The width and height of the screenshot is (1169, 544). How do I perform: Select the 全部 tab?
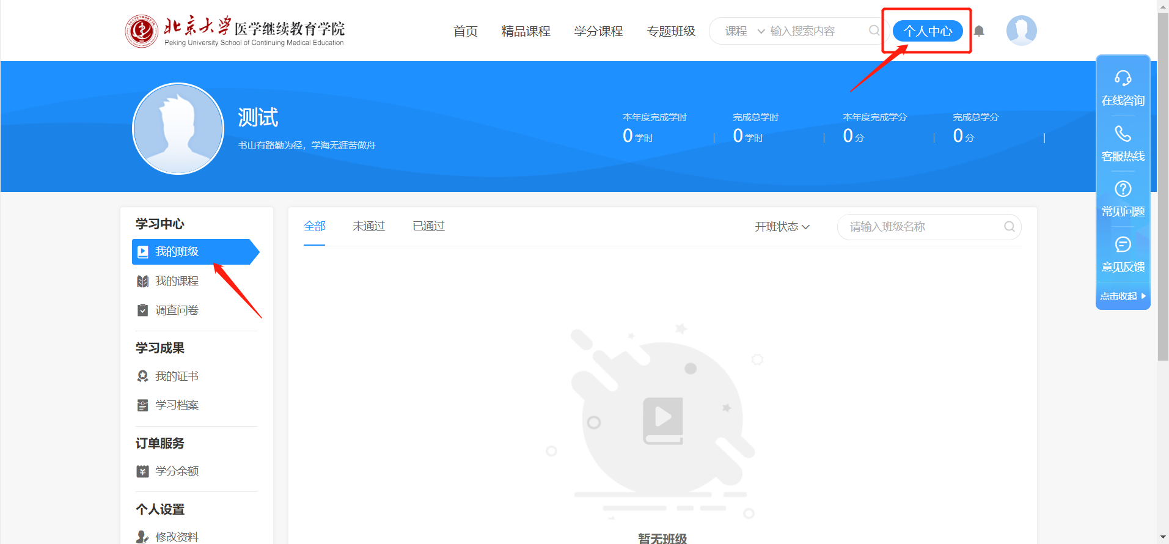[x=315, y=226]
